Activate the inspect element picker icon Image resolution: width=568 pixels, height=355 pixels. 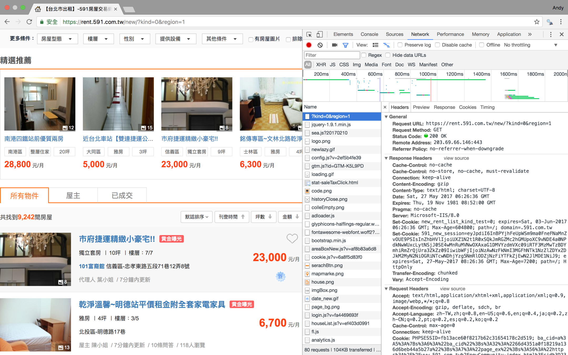point(309,34)
